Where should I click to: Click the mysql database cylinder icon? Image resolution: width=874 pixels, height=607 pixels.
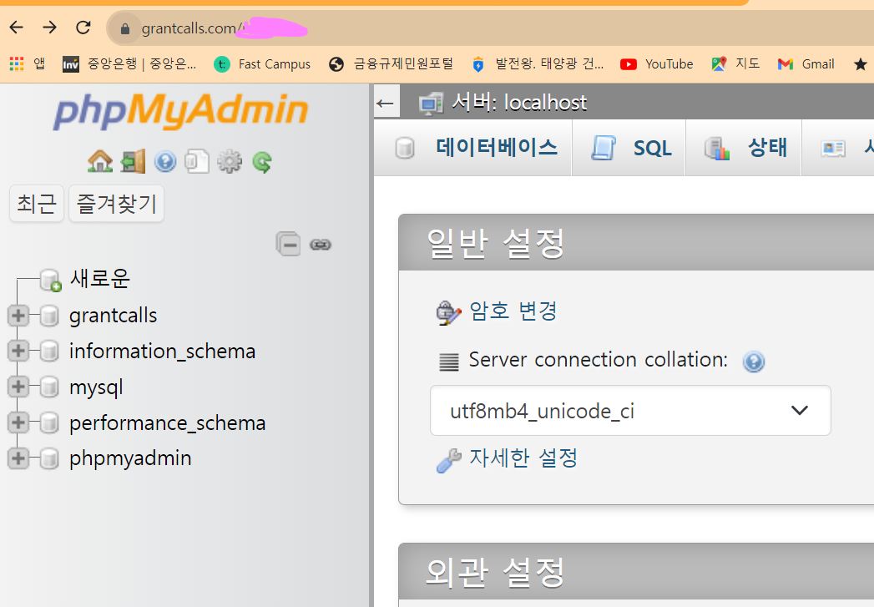49,387
